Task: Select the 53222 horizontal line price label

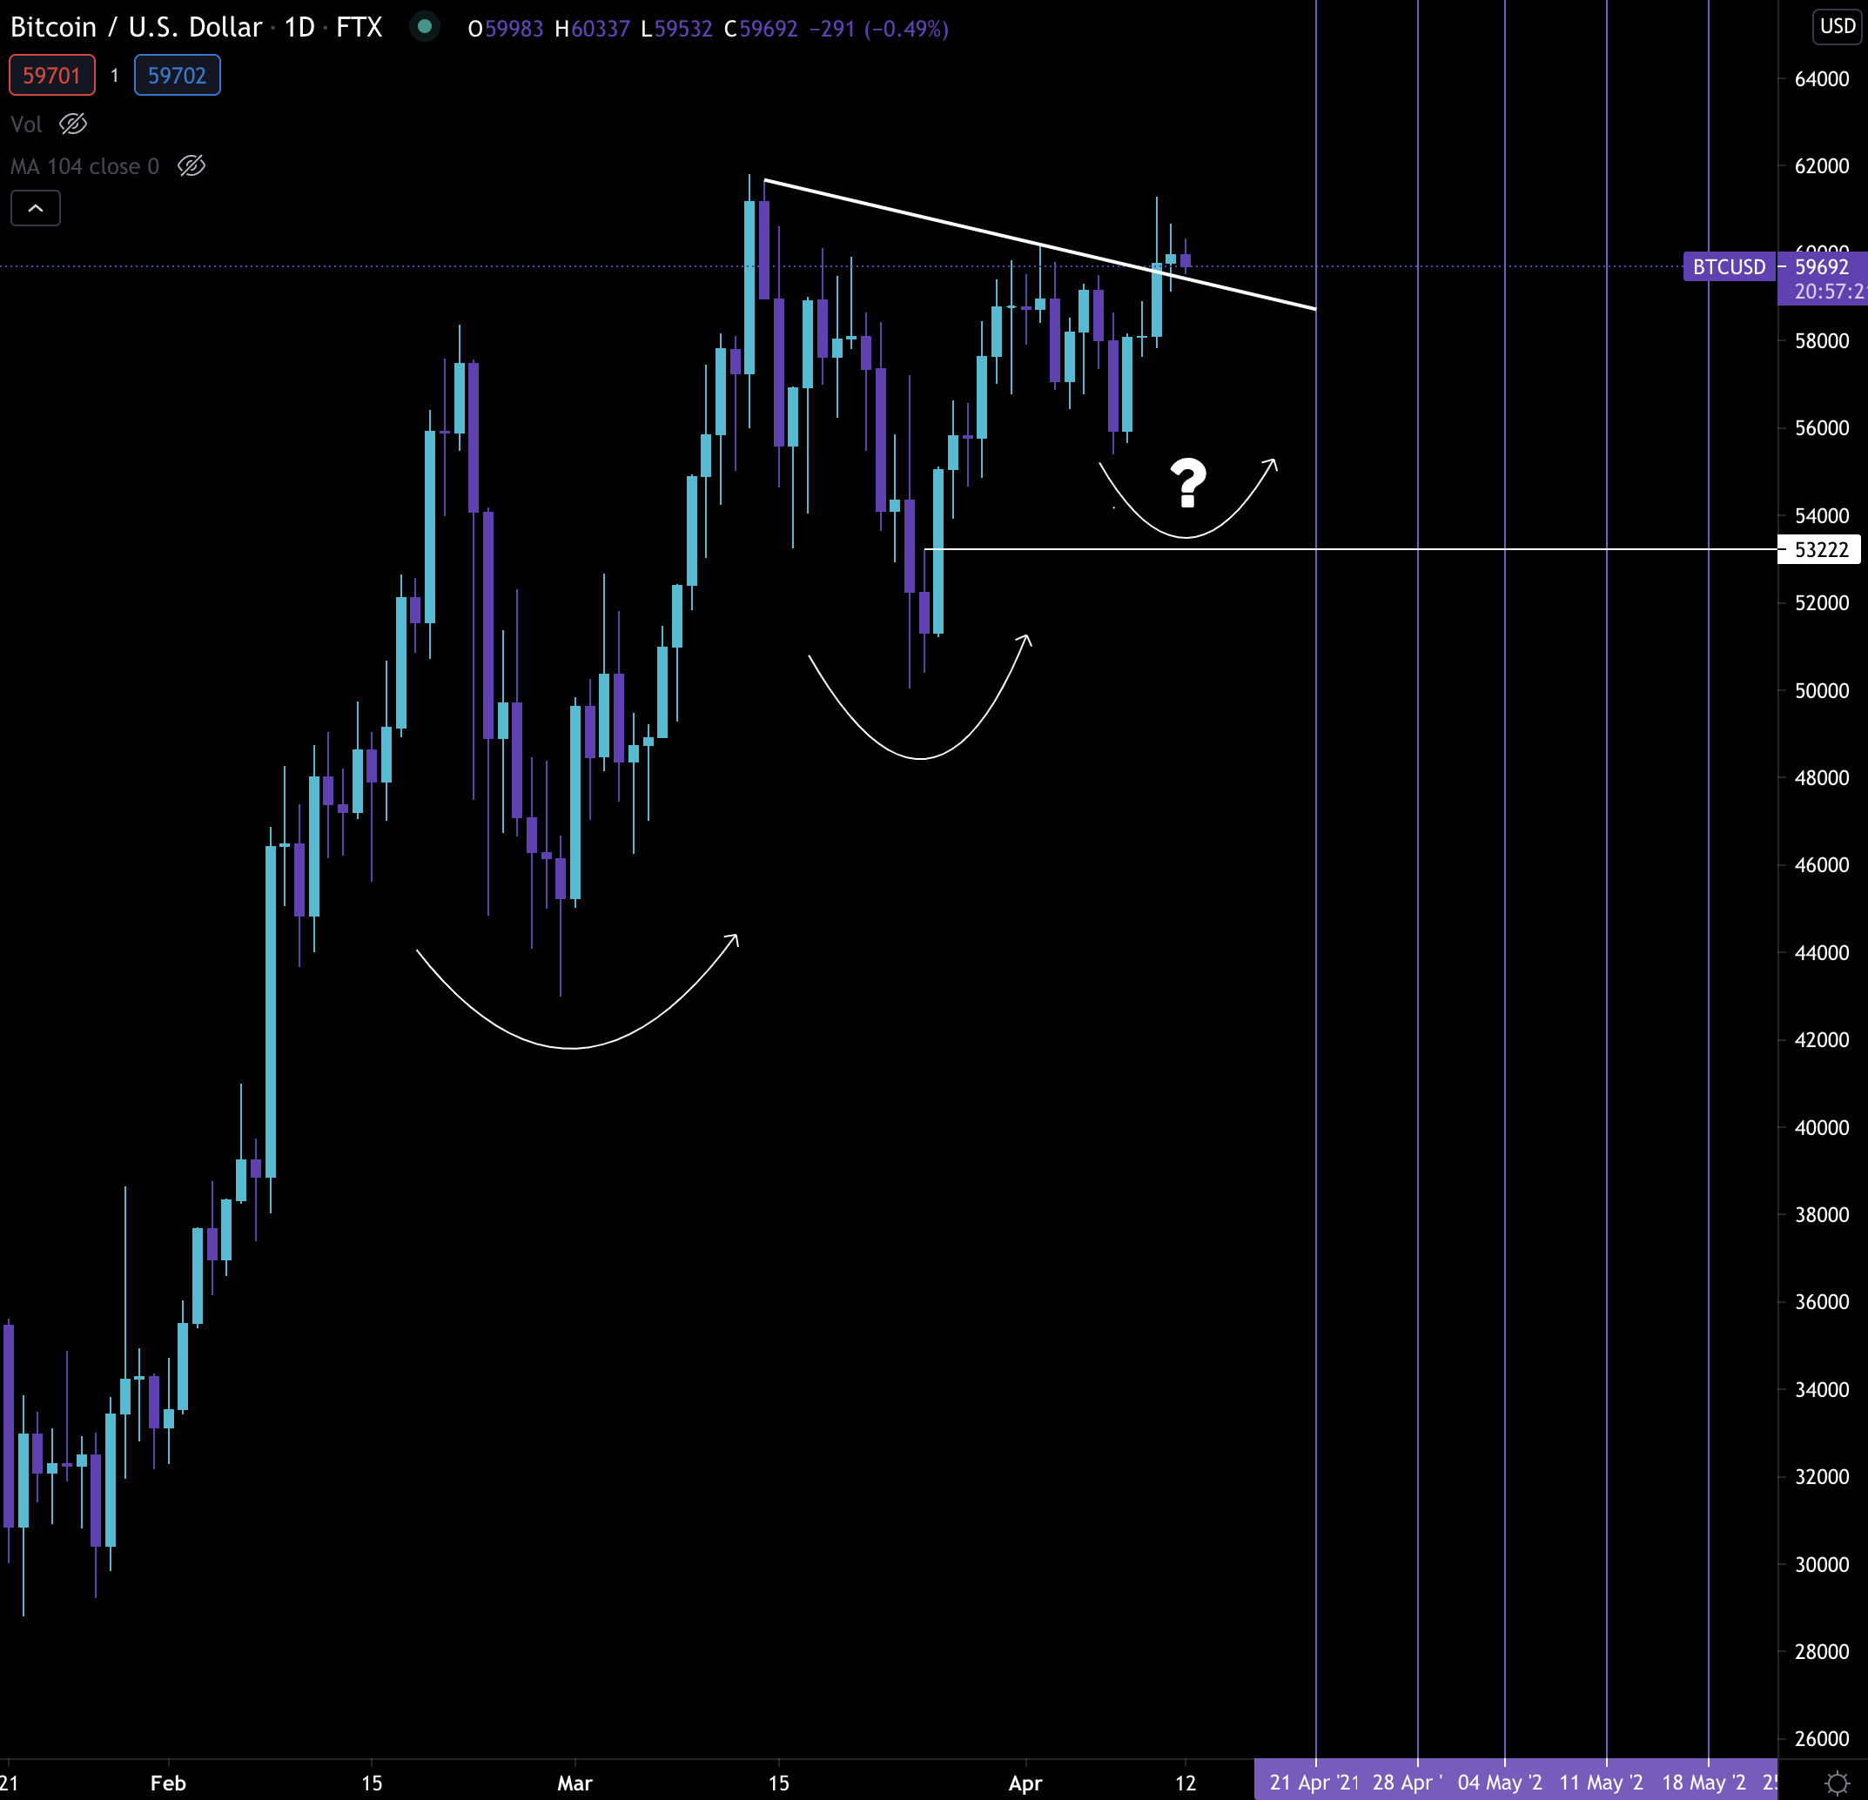Action: click(x=1820, y=550)
